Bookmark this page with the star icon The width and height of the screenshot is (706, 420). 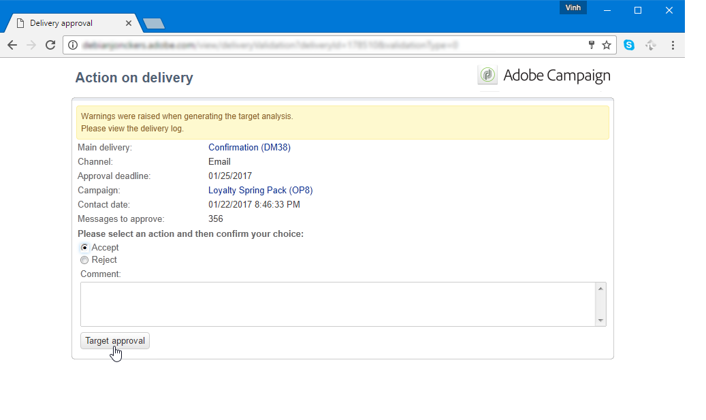[606, 45]
